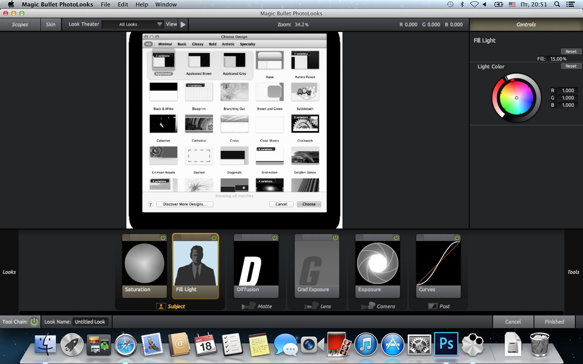The image size is (583, 364).
Task: Open the Help menu
Action: tap(142, 5)
